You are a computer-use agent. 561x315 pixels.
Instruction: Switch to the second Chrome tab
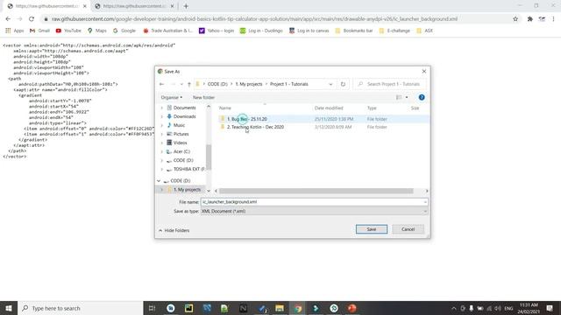tap(134, 6)
